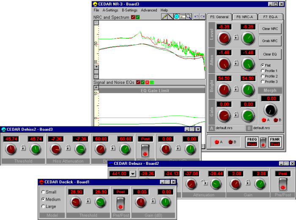Click the plus zoom button on spectrum axis

pyautogui.click(x=96, y=67)
